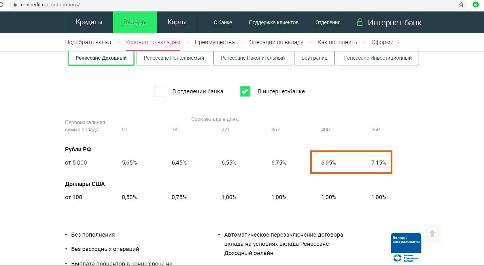Click the green padlock icon near Интернет-банк
Image resolution: width=484 pixels, height=266 pixels.
tap(360, 22)
